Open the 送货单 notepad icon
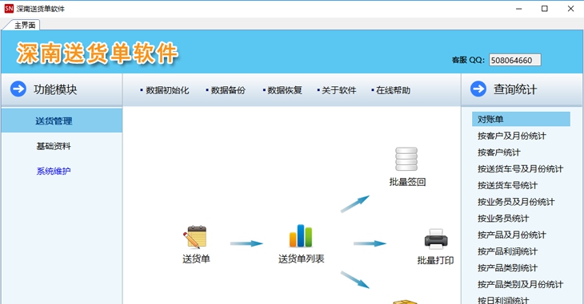584x304 pixels. pos(194,237)
